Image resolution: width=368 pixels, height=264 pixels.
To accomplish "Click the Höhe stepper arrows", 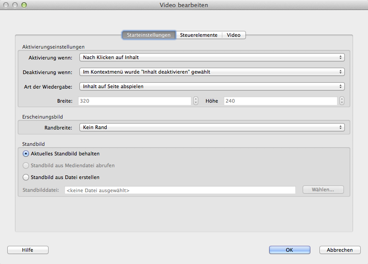I will tap(342, 101).
